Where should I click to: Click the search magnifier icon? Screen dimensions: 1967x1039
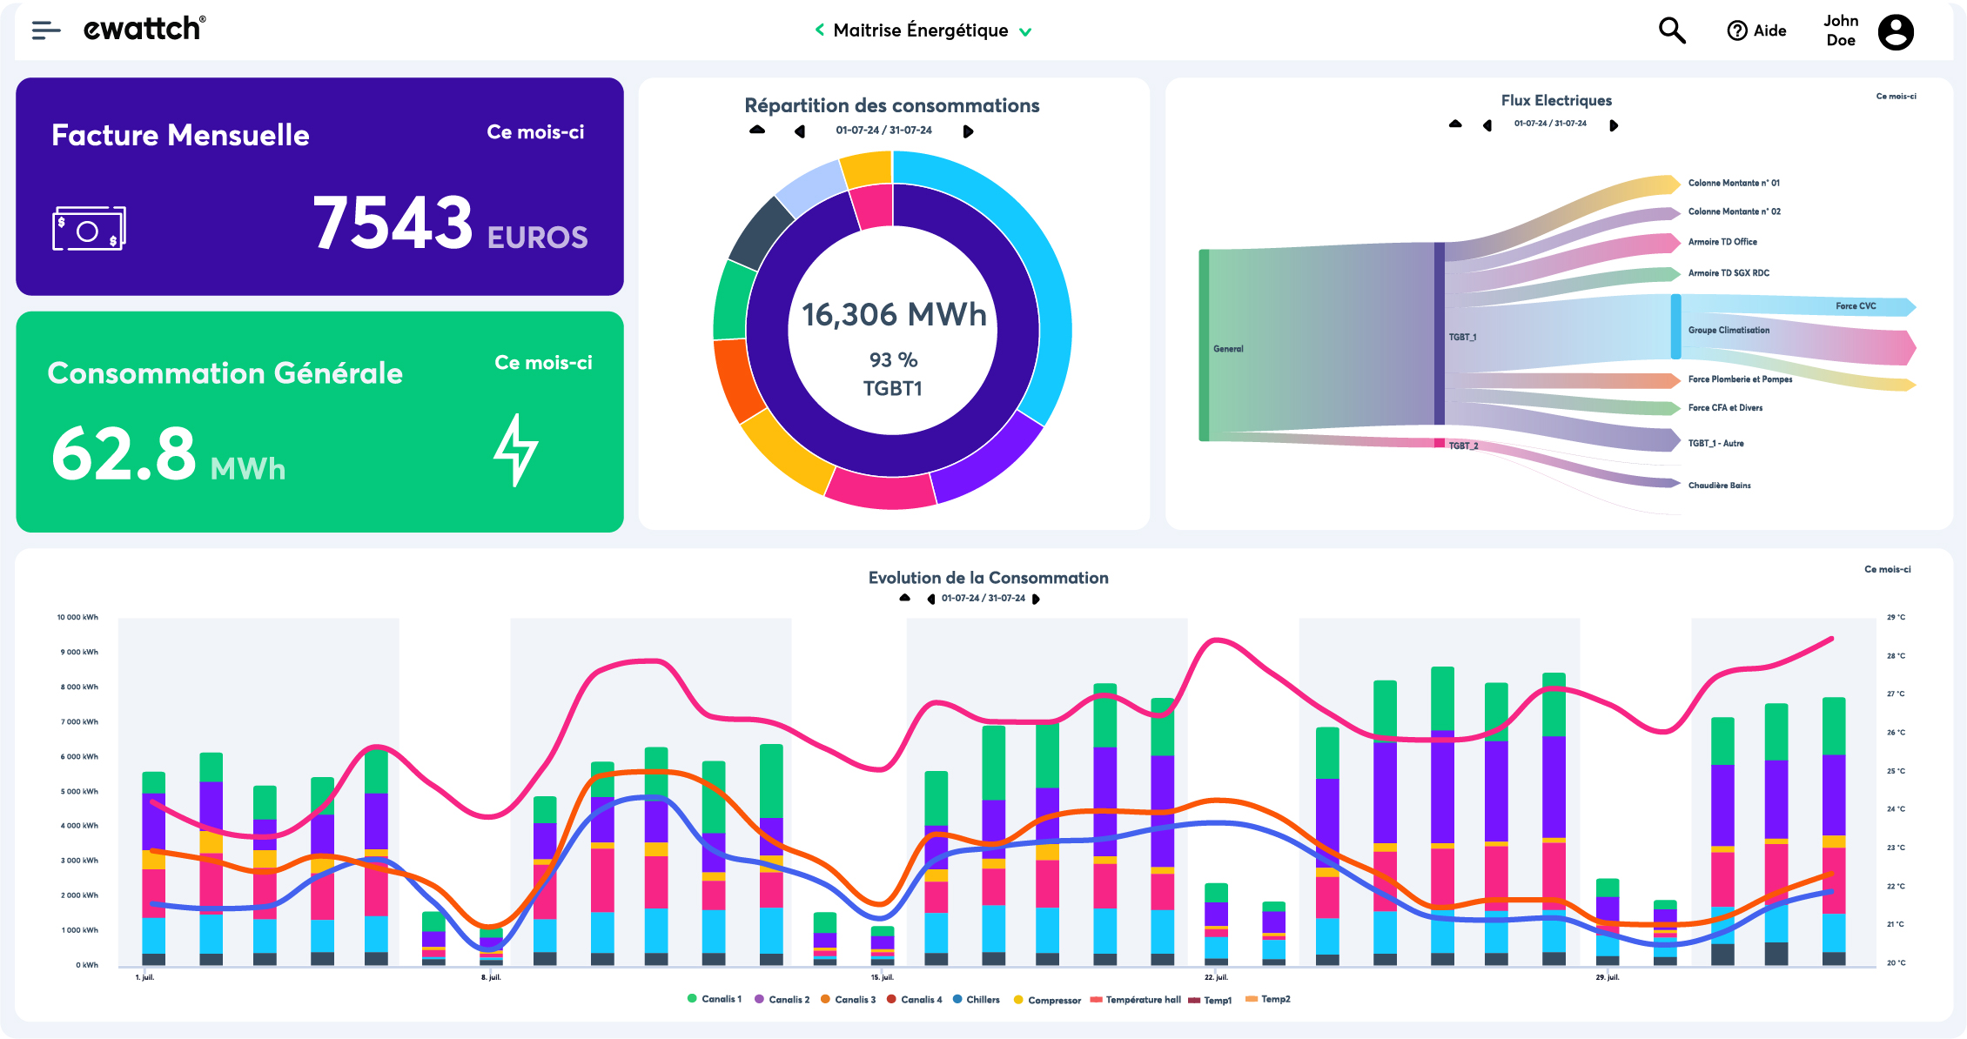pos(1671,30)
